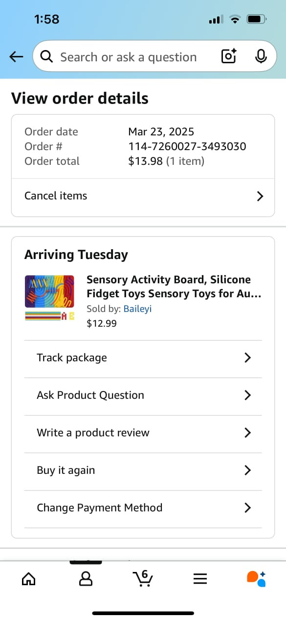
Task: Tap the search magnifier icon
Action: [x=46, y=57]
